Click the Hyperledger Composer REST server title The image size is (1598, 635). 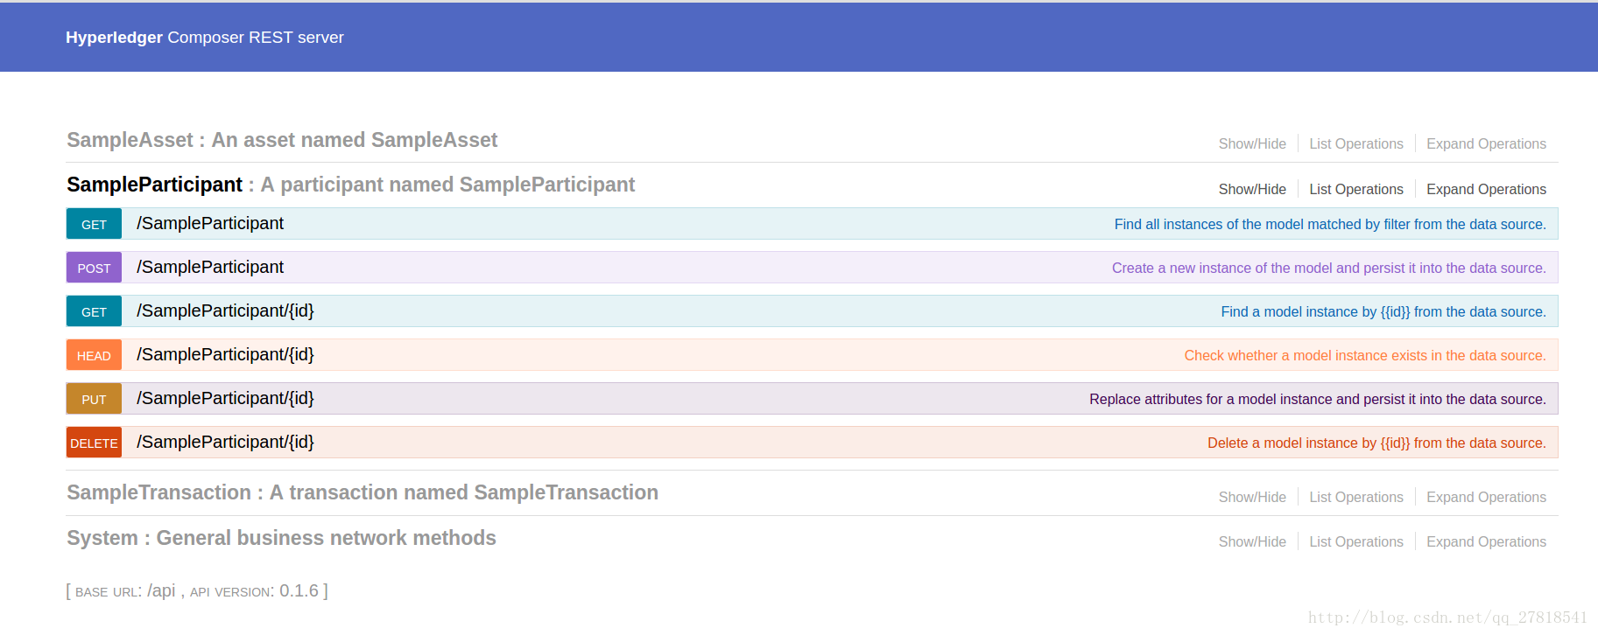205,38
